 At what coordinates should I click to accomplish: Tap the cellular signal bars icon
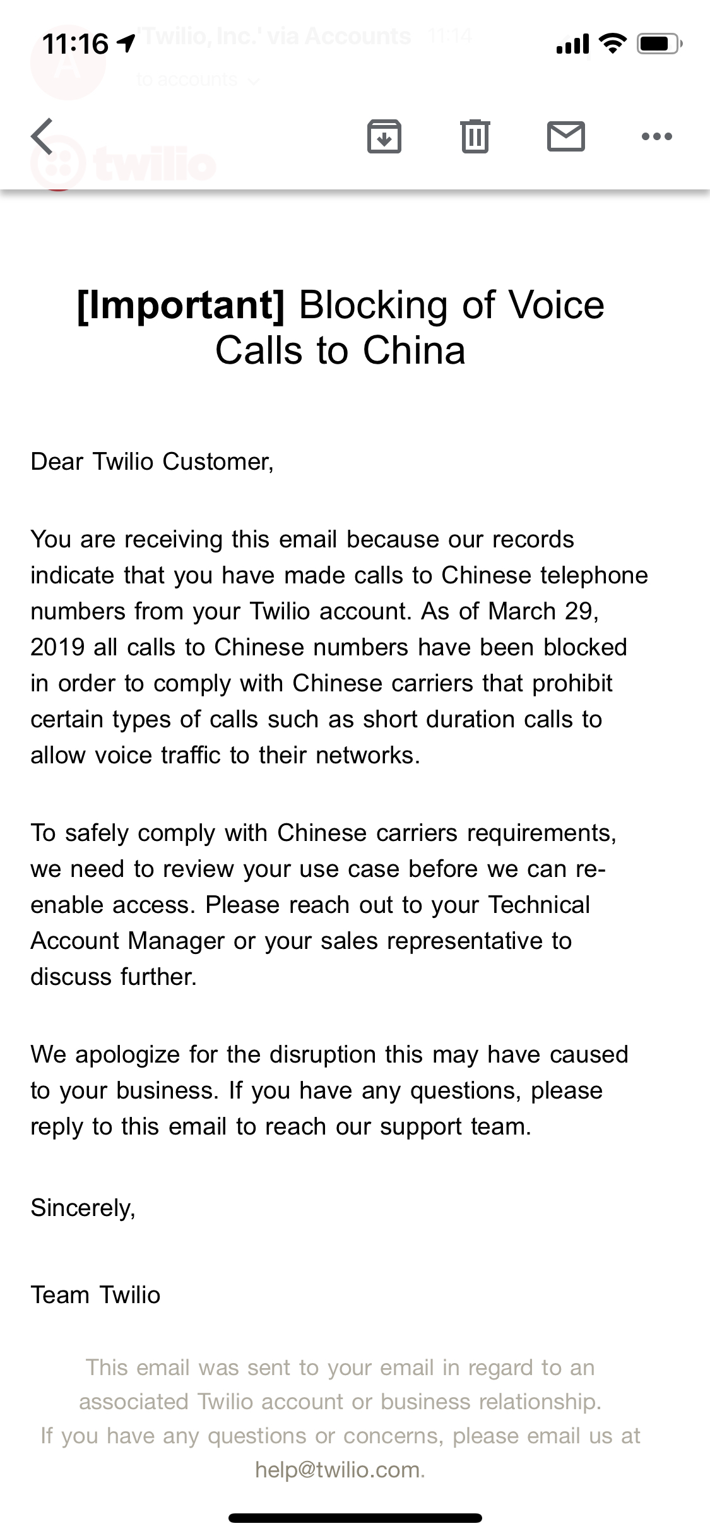tap(572, 44)
